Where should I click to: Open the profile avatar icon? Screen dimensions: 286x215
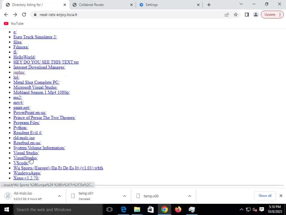[x=256, y=15]
